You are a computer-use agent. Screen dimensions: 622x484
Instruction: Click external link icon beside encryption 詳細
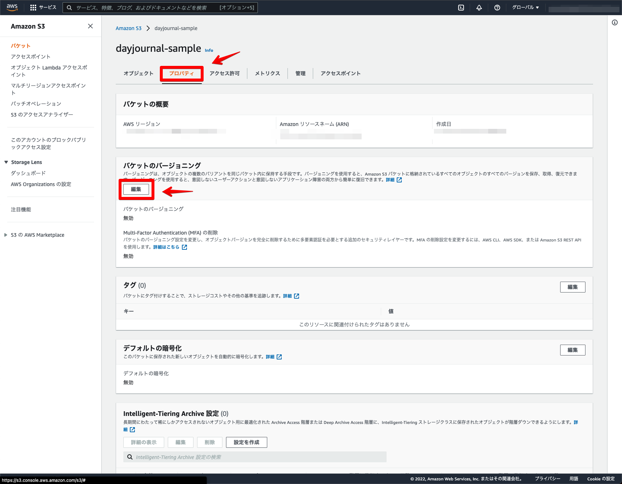[x=279, y=357]
